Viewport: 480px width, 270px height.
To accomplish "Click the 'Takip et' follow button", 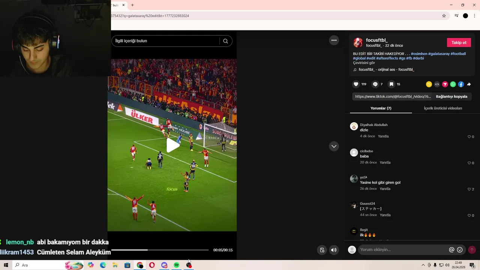I will pyautogui.click(x=459, y=42).
